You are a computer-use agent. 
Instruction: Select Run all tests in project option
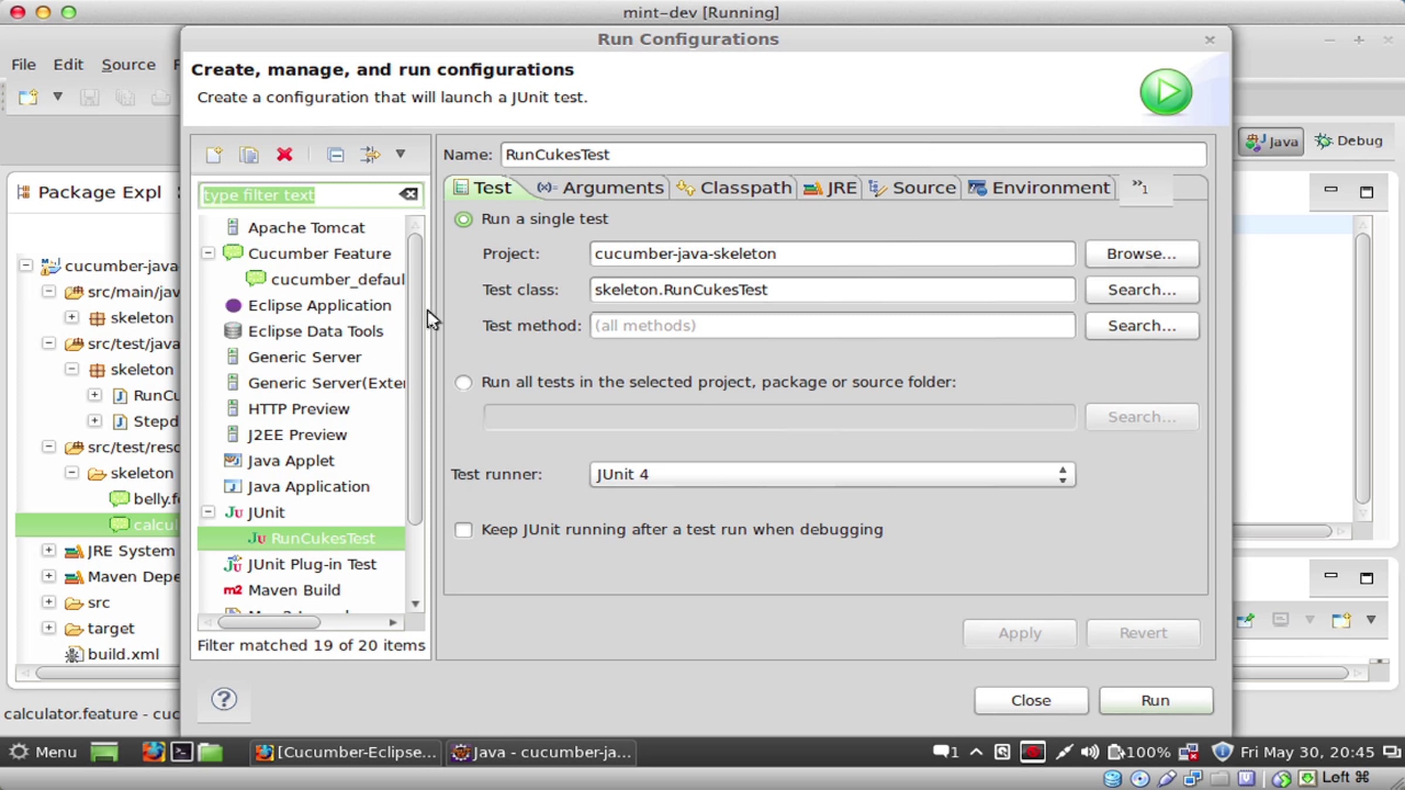[463, 383]
